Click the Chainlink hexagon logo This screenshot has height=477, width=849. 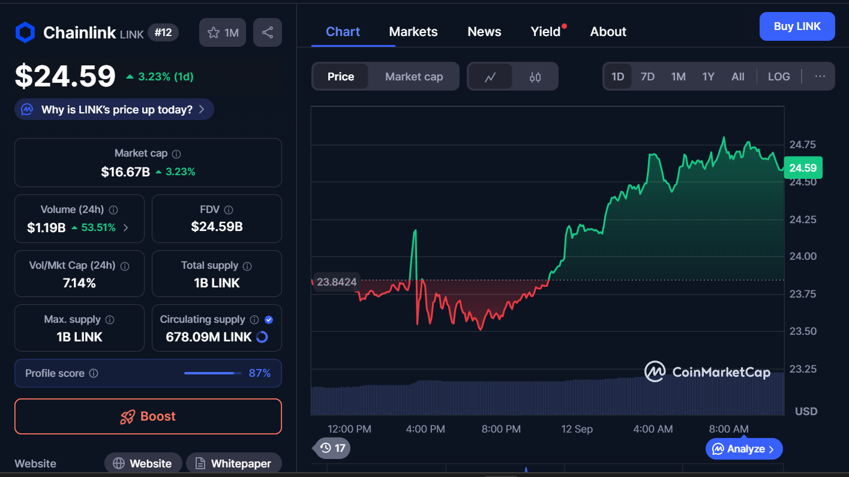pos(25,32)
